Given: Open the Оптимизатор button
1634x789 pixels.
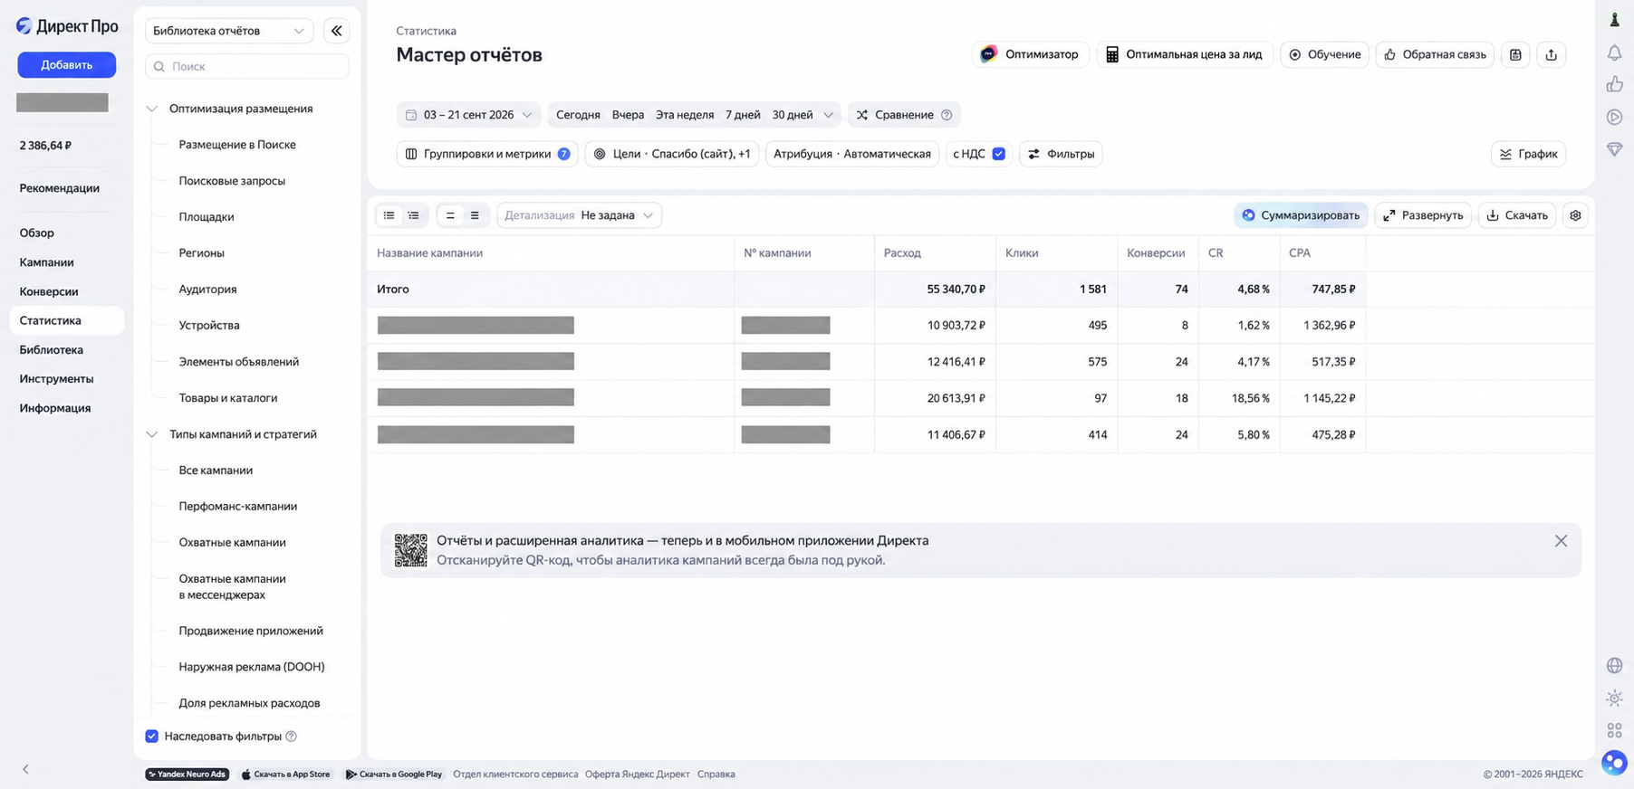Looking at the screenshot, I should [1031, 54].
